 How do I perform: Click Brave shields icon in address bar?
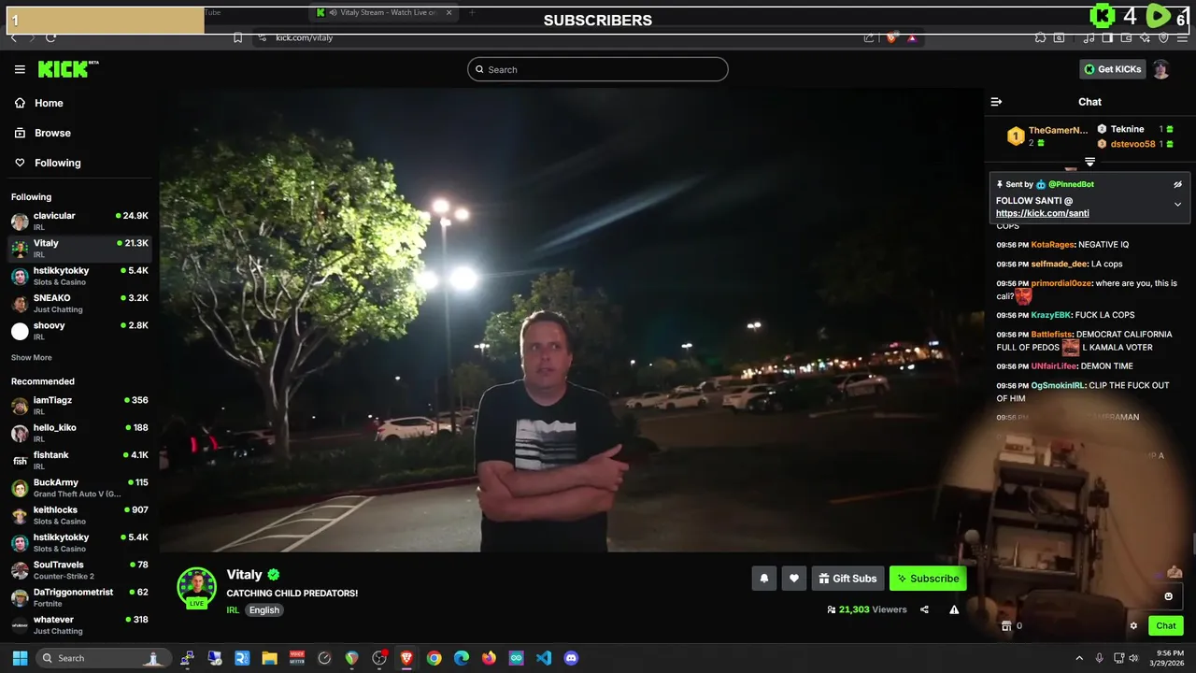click(890, 37)
